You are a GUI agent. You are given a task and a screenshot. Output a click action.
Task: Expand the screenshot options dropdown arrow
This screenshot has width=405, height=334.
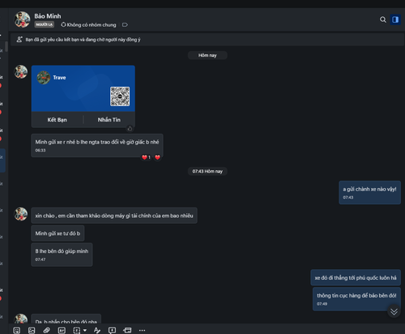85,330
